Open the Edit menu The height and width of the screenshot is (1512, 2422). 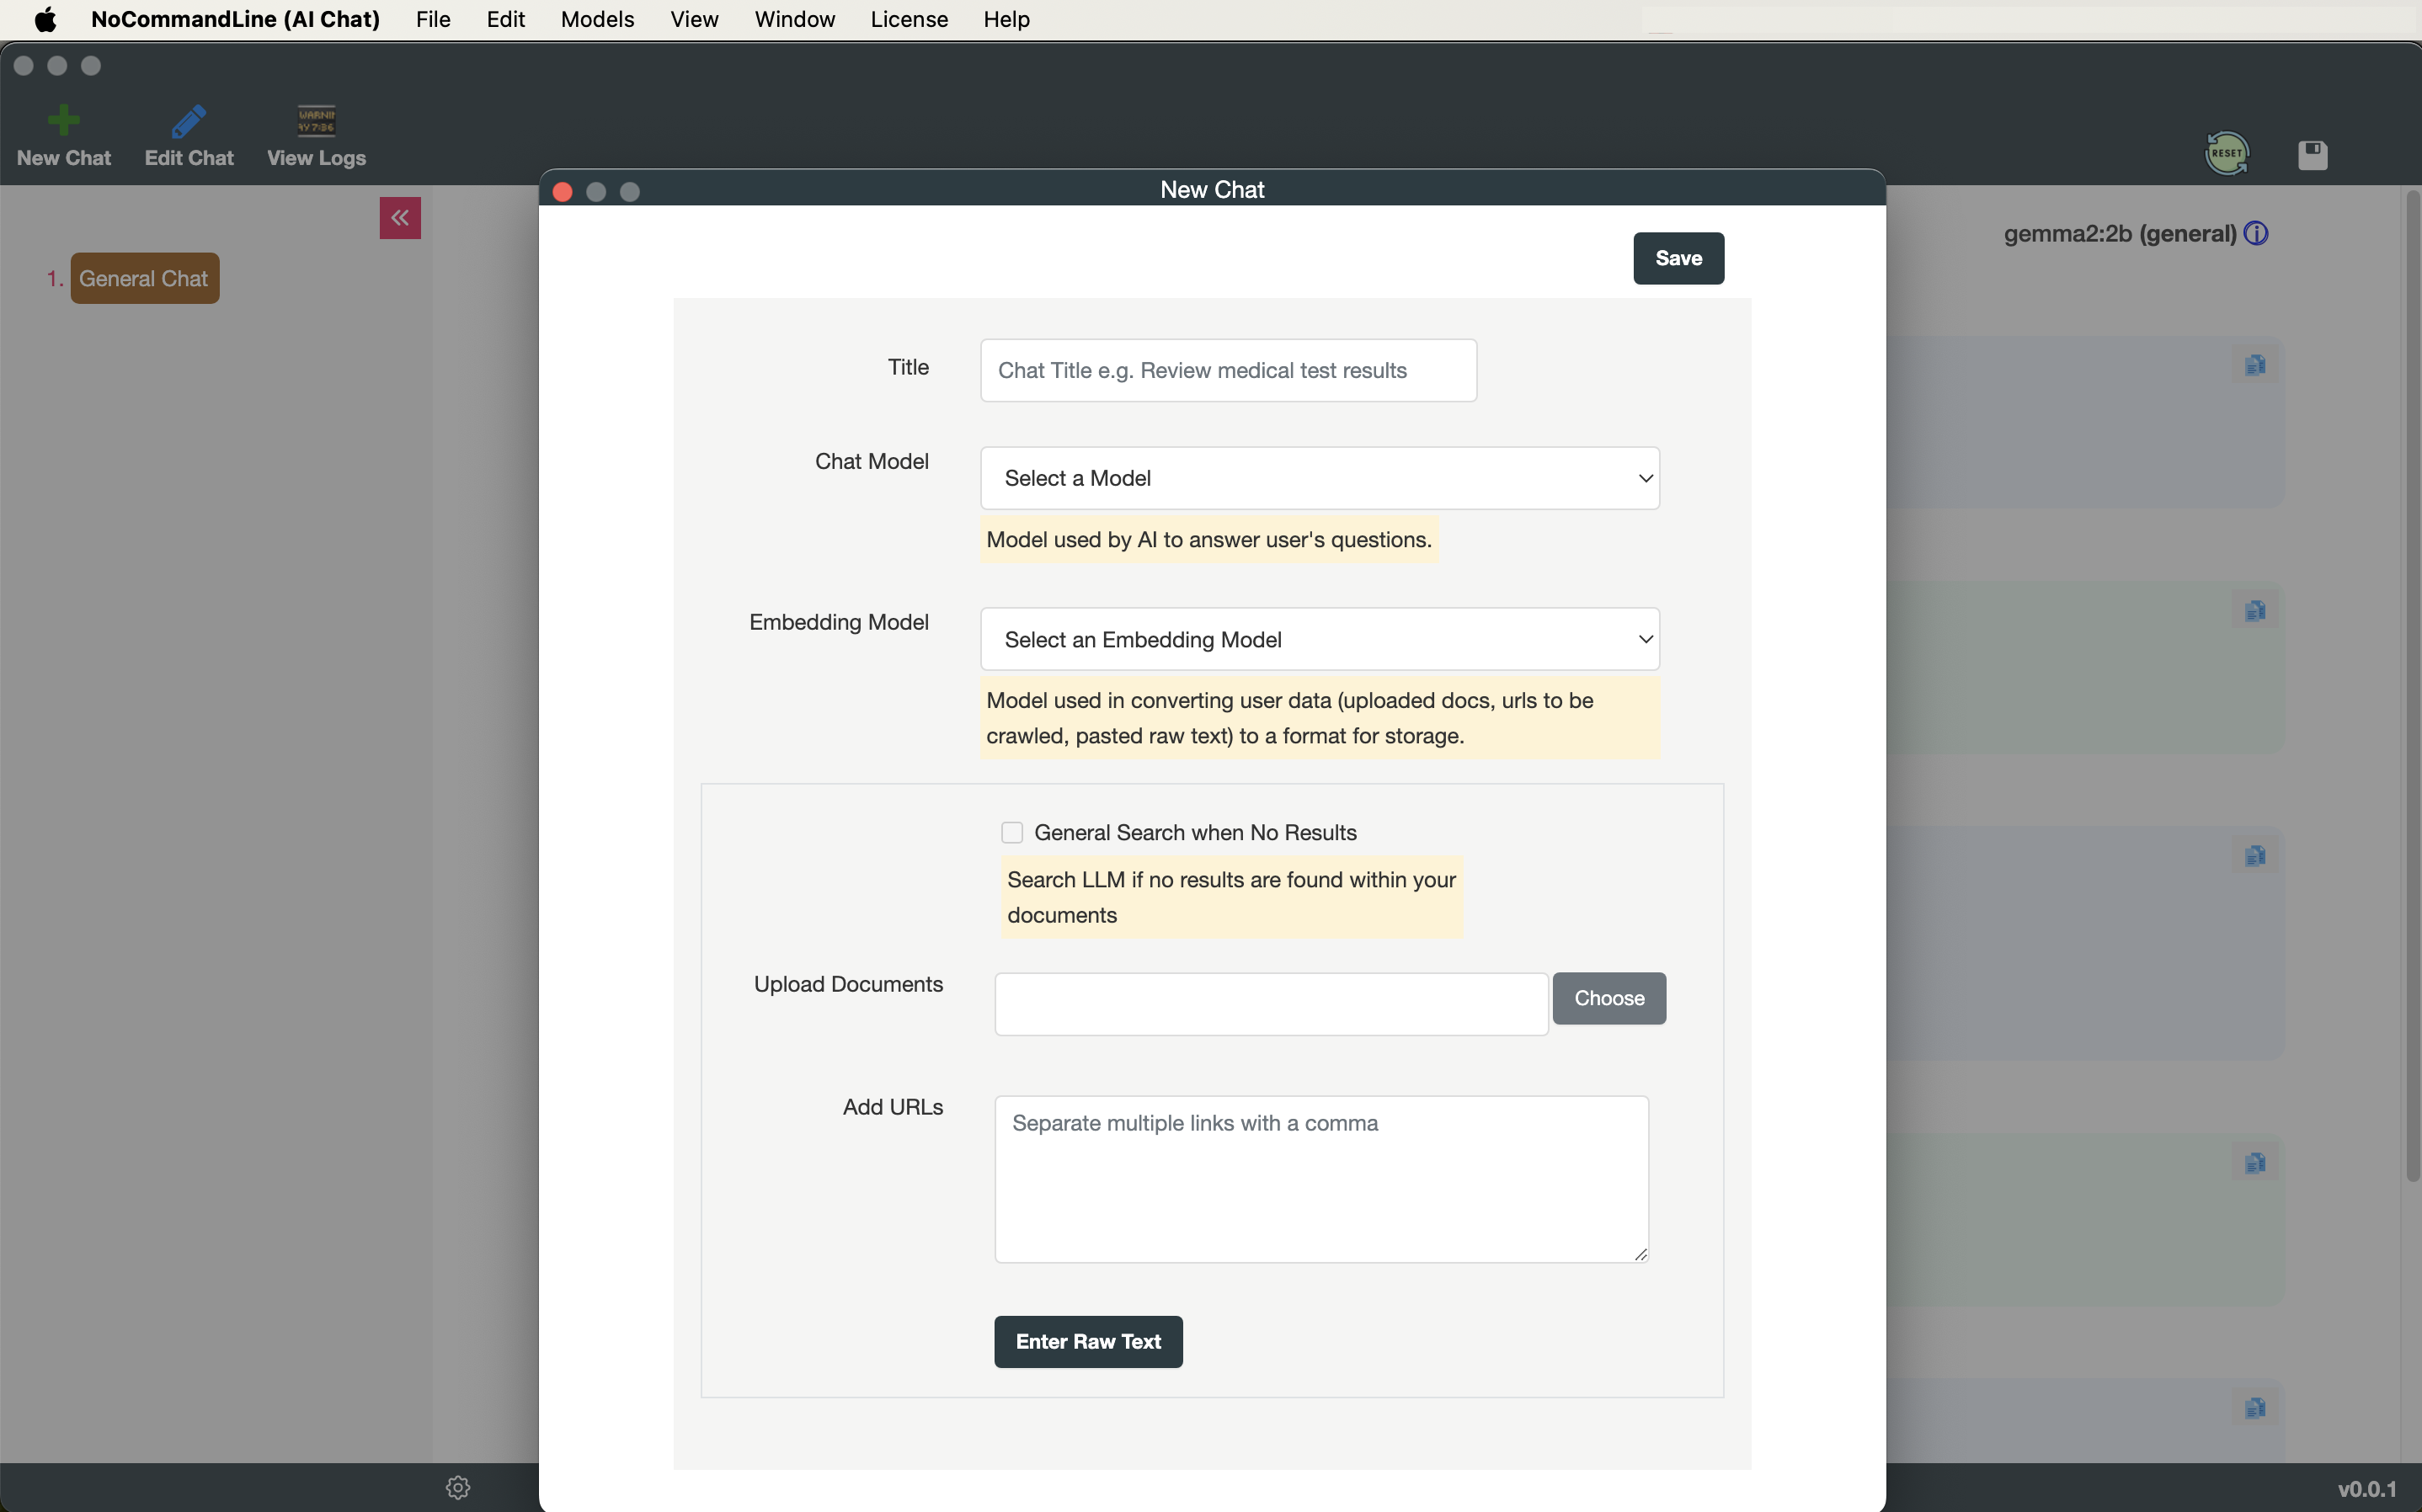point(505,19)
